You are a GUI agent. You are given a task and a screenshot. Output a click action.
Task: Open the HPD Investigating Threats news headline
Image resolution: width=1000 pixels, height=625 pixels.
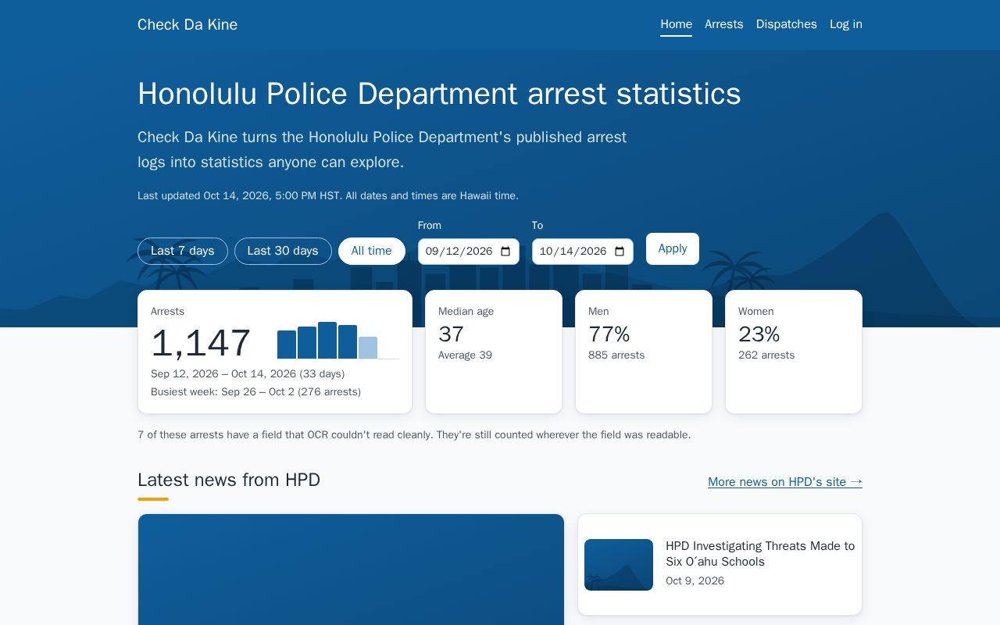click(x=760, y=554)
